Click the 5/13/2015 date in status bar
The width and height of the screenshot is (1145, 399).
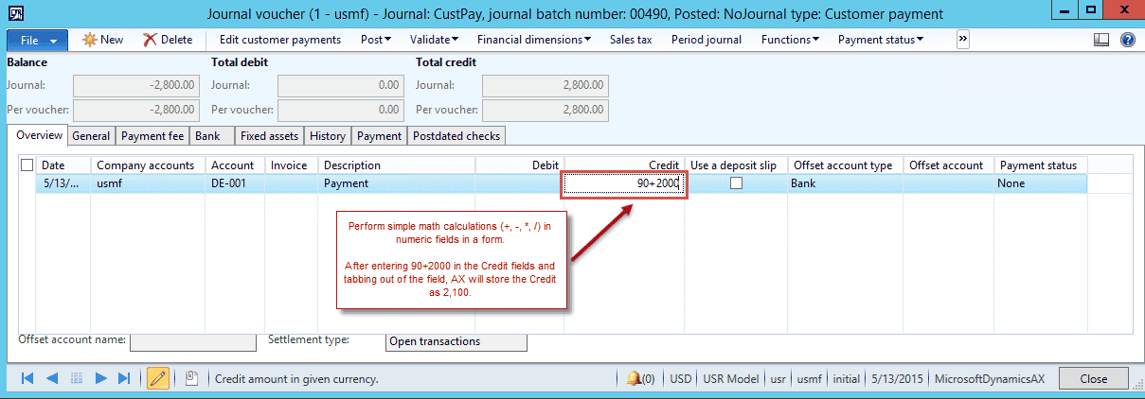point(895,378)
